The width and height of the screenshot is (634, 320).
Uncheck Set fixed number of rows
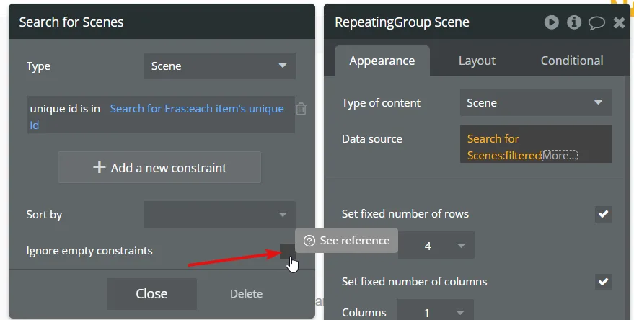click(603, 214)
